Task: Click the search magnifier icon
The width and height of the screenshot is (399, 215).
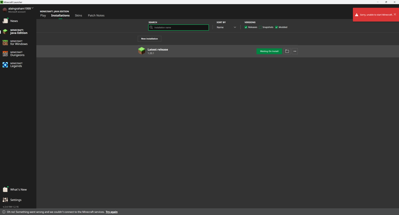Action: 151,27
